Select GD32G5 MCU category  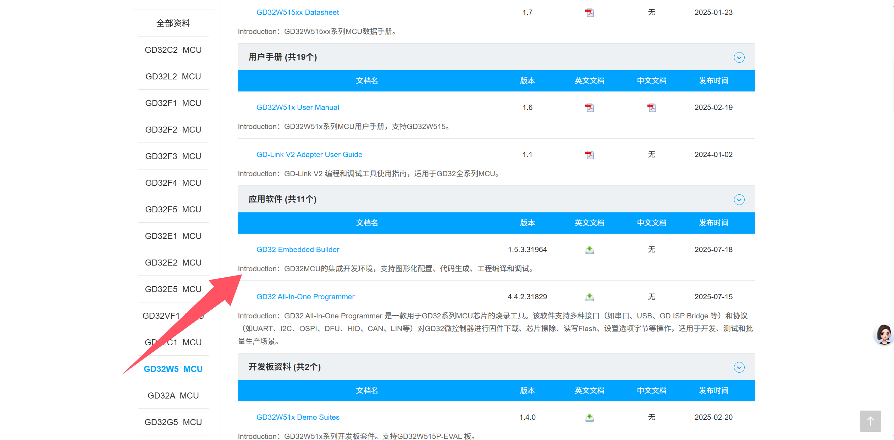pos(173,422)
